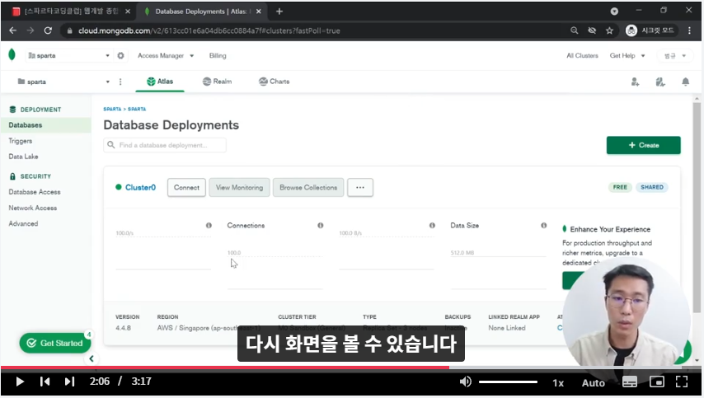Open Database Access in sidebar
This screenshot has height=398, width=704.
[35, 192]
